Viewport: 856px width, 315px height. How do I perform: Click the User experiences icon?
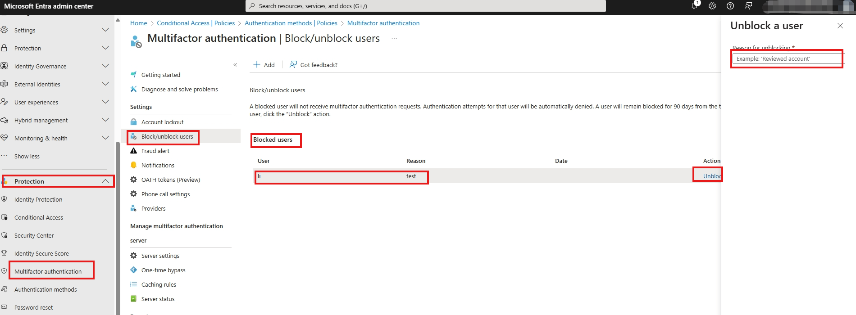tap(4, 102)
